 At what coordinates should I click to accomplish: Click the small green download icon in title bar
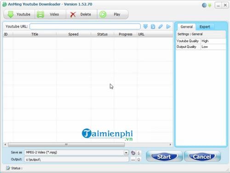click(x=210, y=6)
